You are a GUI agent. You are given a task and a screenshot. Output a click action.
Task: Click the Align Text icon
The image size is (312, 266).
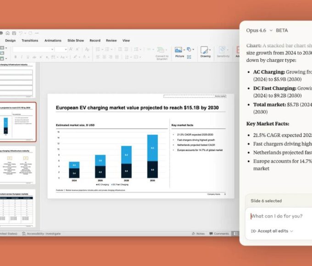(x=136, y=57)
